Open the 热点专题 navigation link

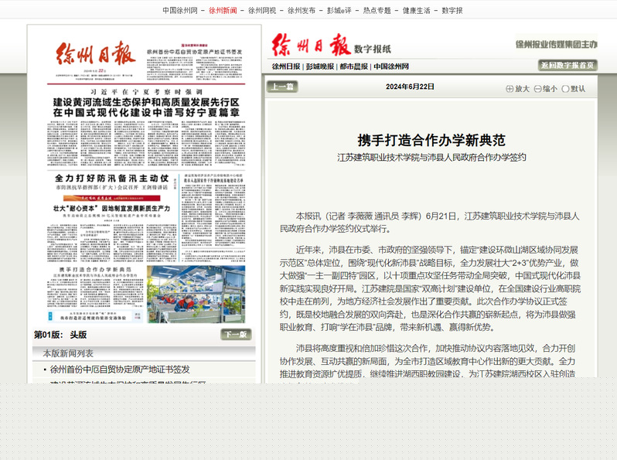coord(377,11)
